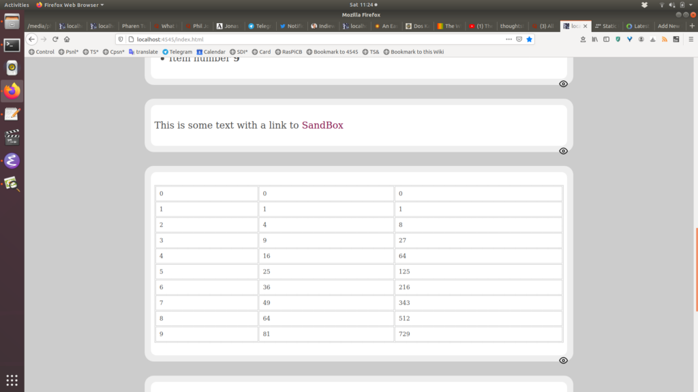The image size is (698, 392).
Task: Click table cell with value 216
Action: [478, 287]
